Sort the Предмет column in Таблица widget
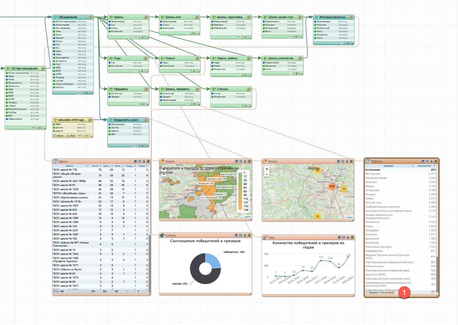This screenshot has height=325, width=458. [x=413, y=166]
